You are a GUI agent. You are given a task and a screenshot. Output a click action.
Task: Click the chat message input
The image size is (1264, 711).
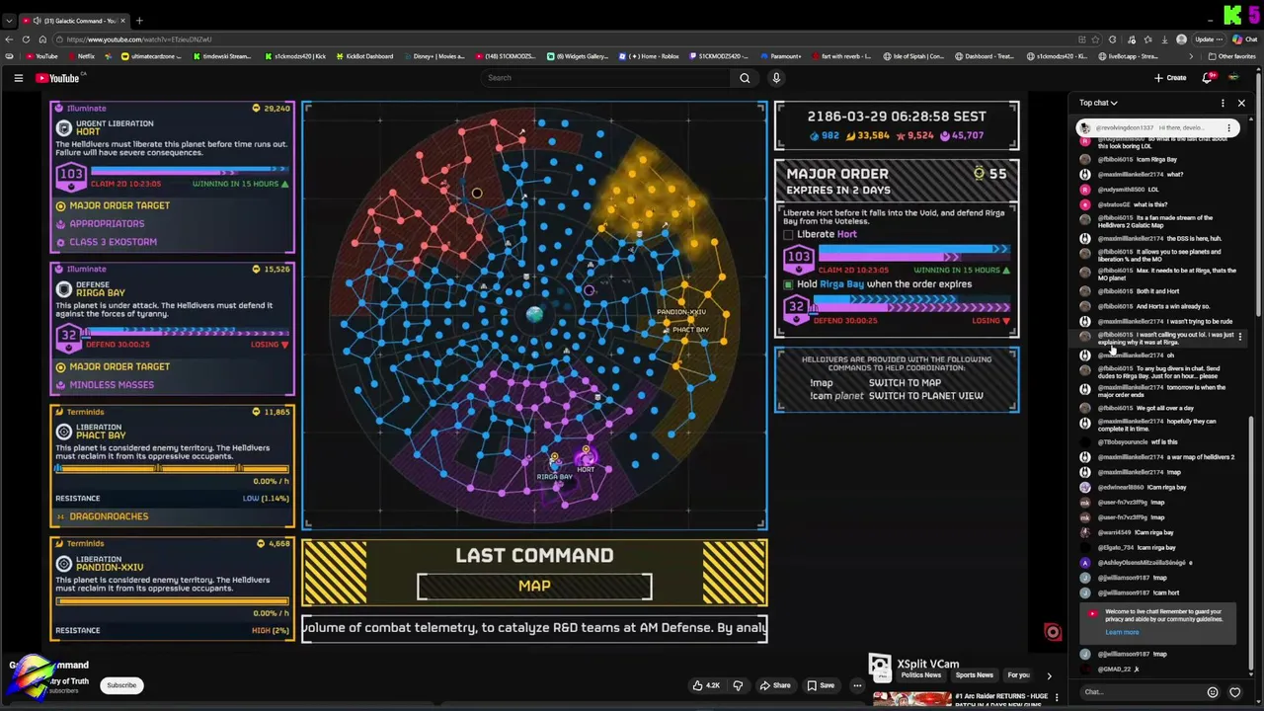coord(1141,692)
